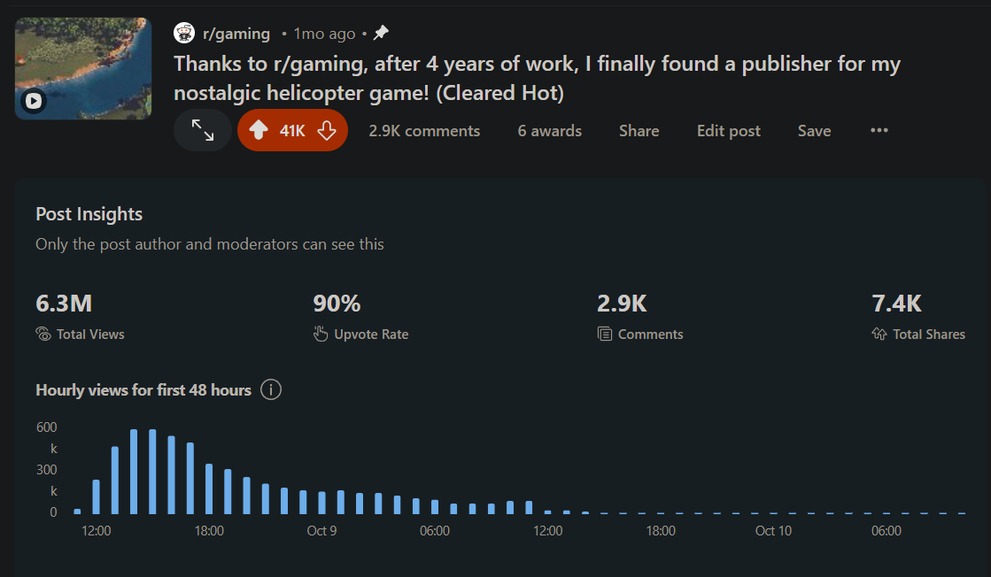
Task: Click the 'Hourly views for first 48 hours' label
Action: (143, 390)
